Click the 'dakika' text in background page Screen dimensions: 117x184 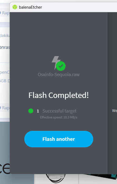point(5,36)
